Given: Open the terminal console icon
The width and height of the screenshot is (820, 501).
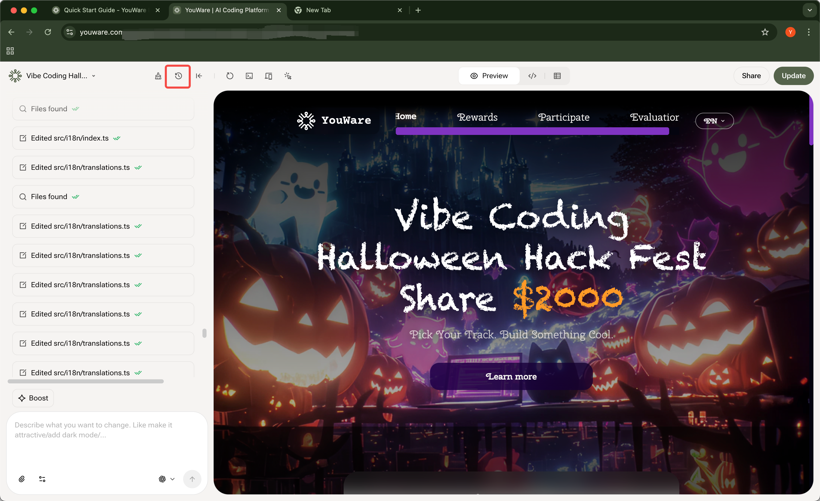Looking at the screenshot, I should click(249, 76).
